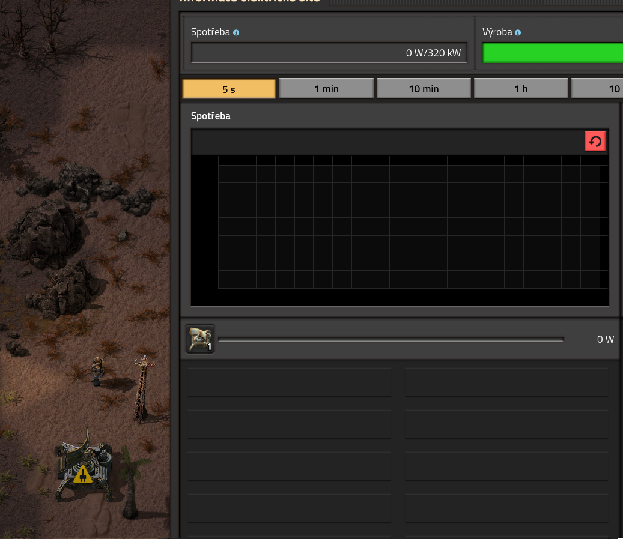Click the 0 W/320 kW consumption bar
623x539 pixels.
click(x=329, y=53)
